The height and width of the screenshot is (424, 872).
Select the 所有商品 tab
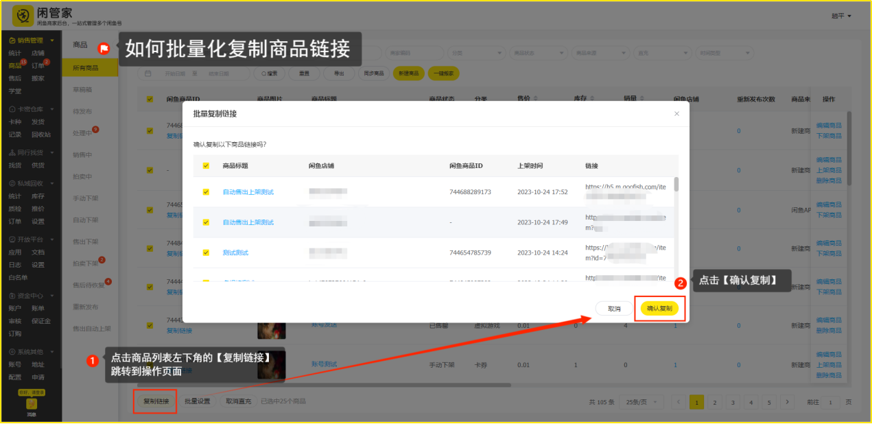86,68
